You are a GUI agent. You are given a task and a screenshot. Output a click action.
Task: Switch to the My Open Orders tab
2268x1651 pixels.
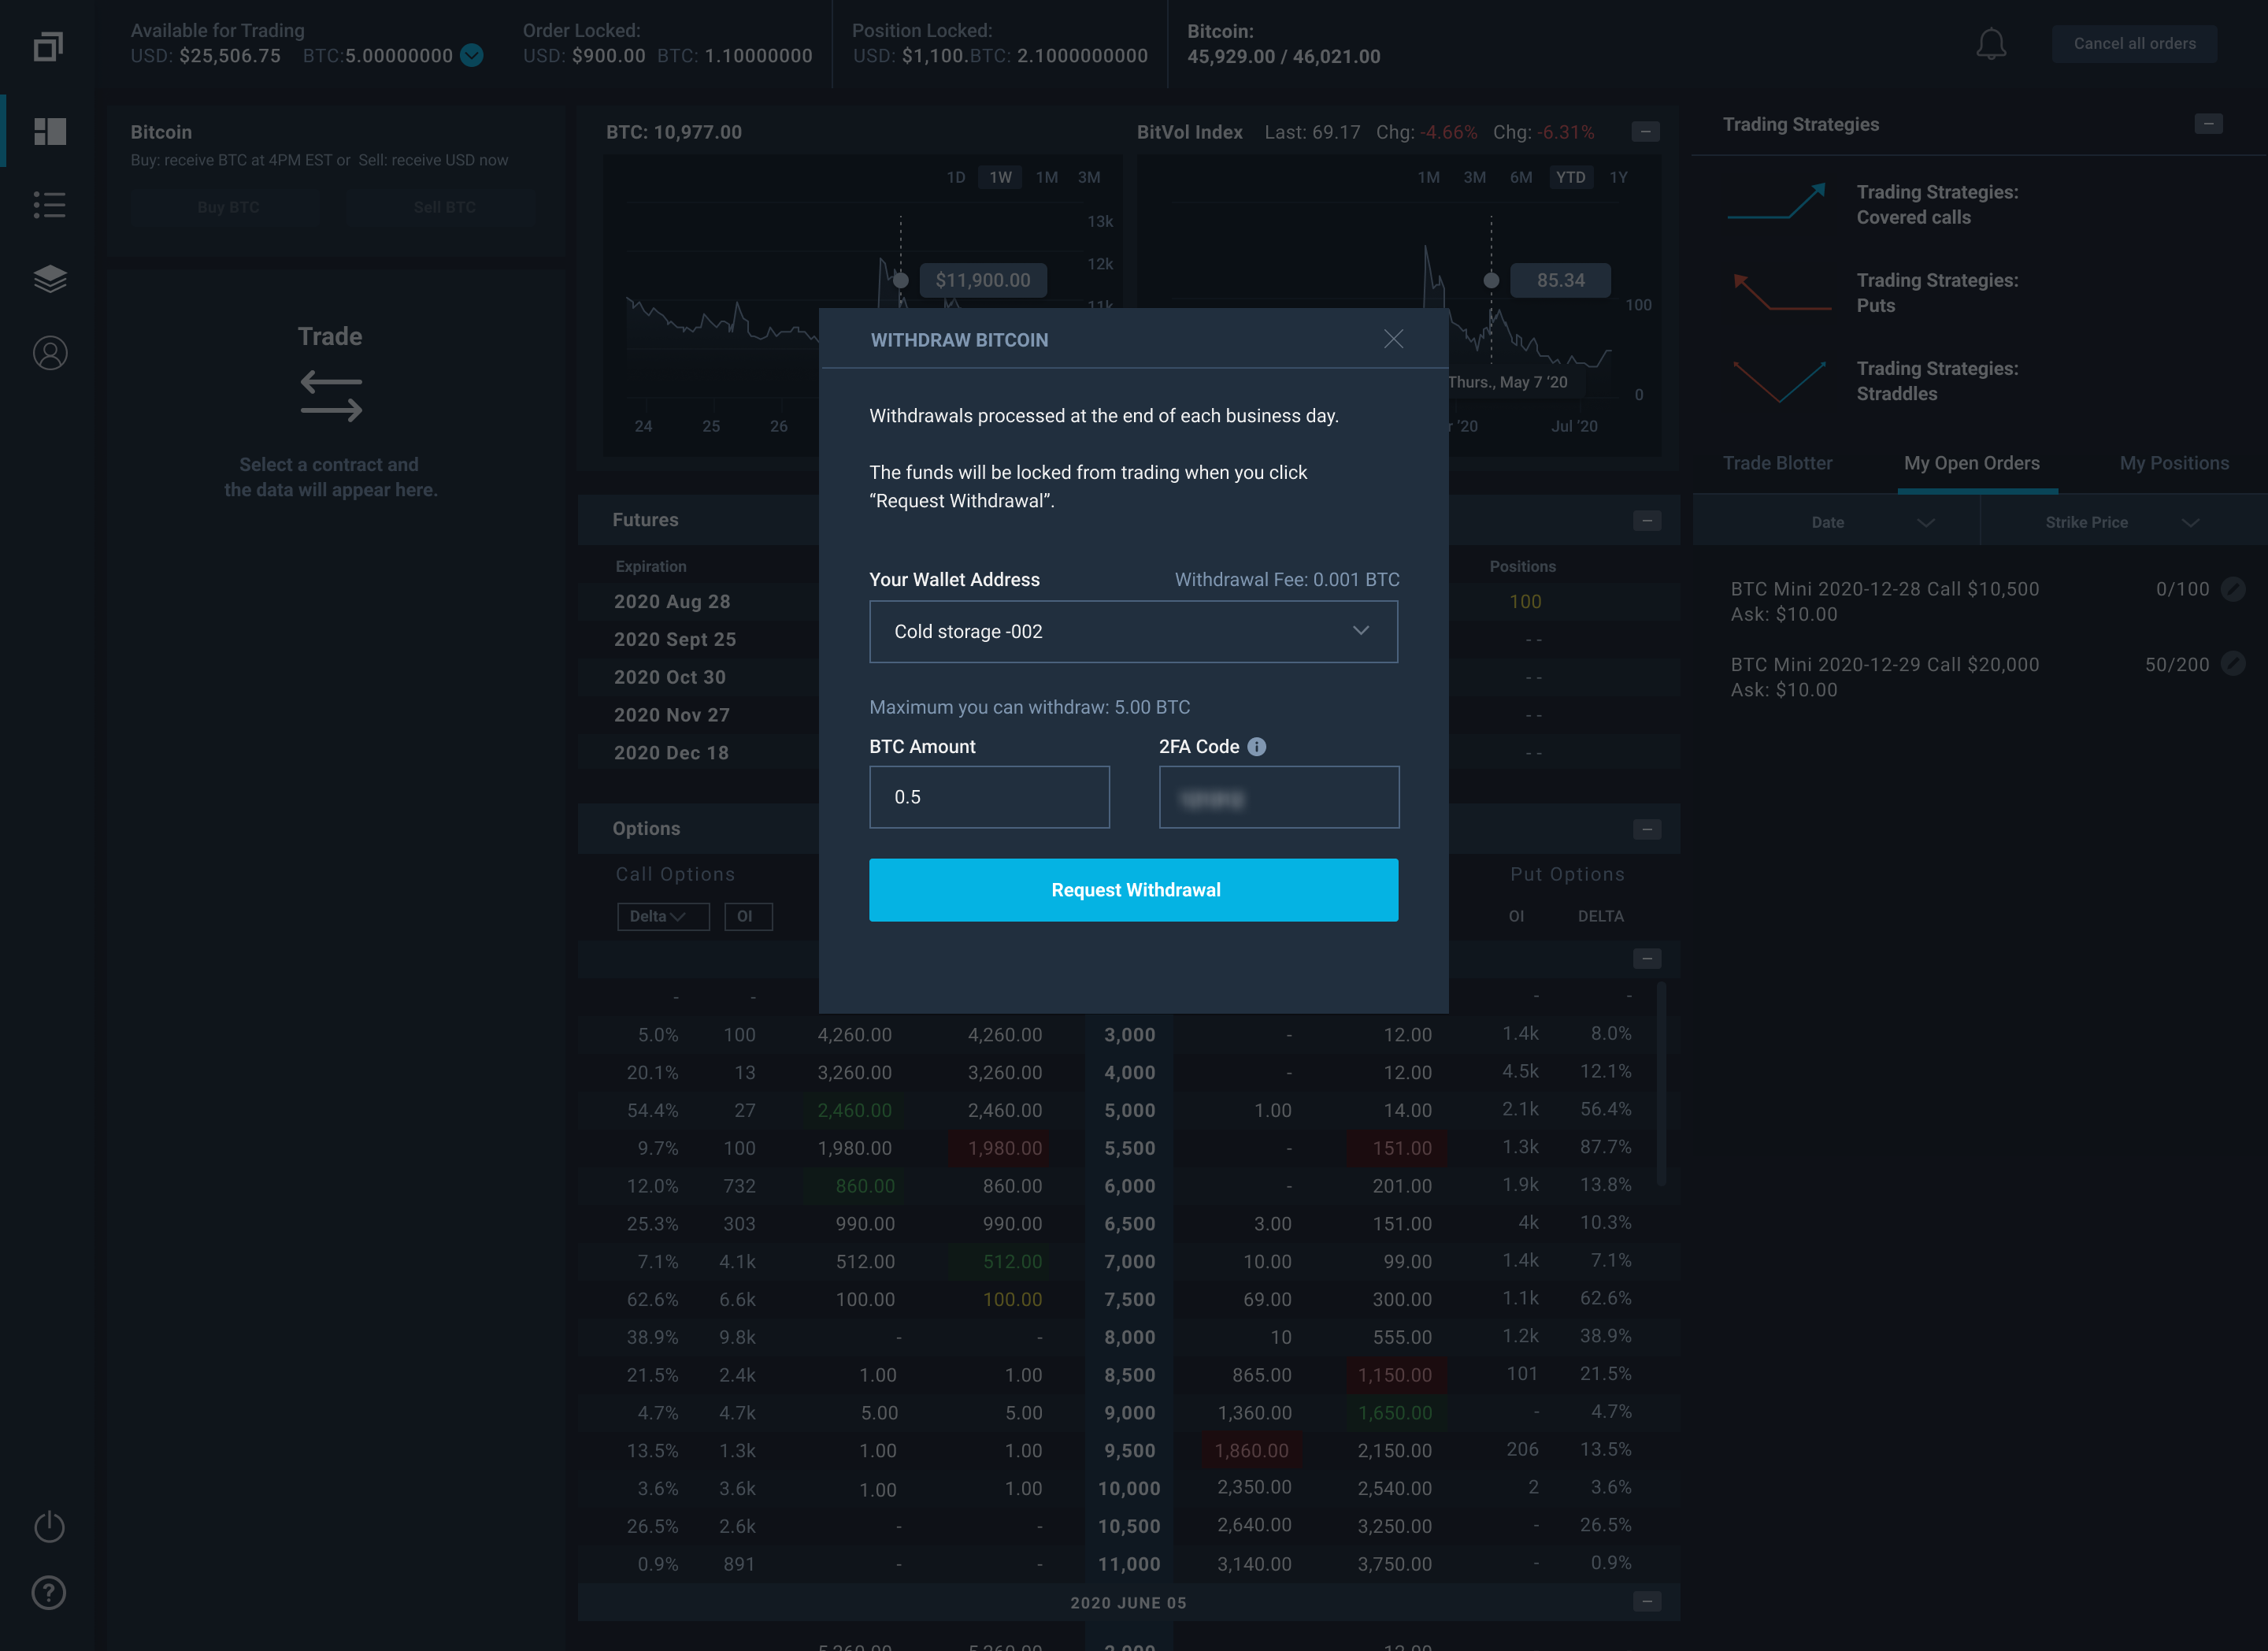pyautogui.click(x=1971, y=463)
